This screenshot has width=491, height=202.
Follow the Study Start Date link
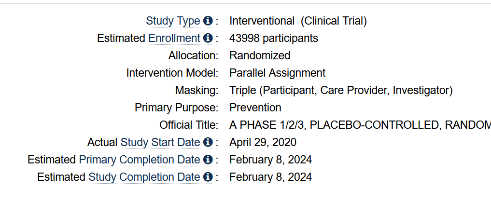(x=160, y=143)
